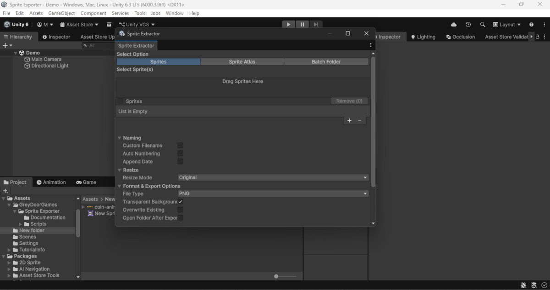Select the Sprite Atlas option button
Image resolution: width=550 pixels, height=290 pixels.
click(242, 62)
